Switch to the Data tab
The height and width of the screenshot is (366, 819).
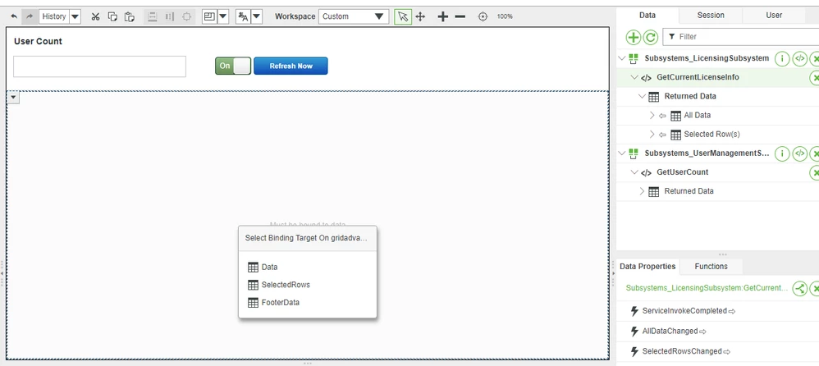point(647,15)
